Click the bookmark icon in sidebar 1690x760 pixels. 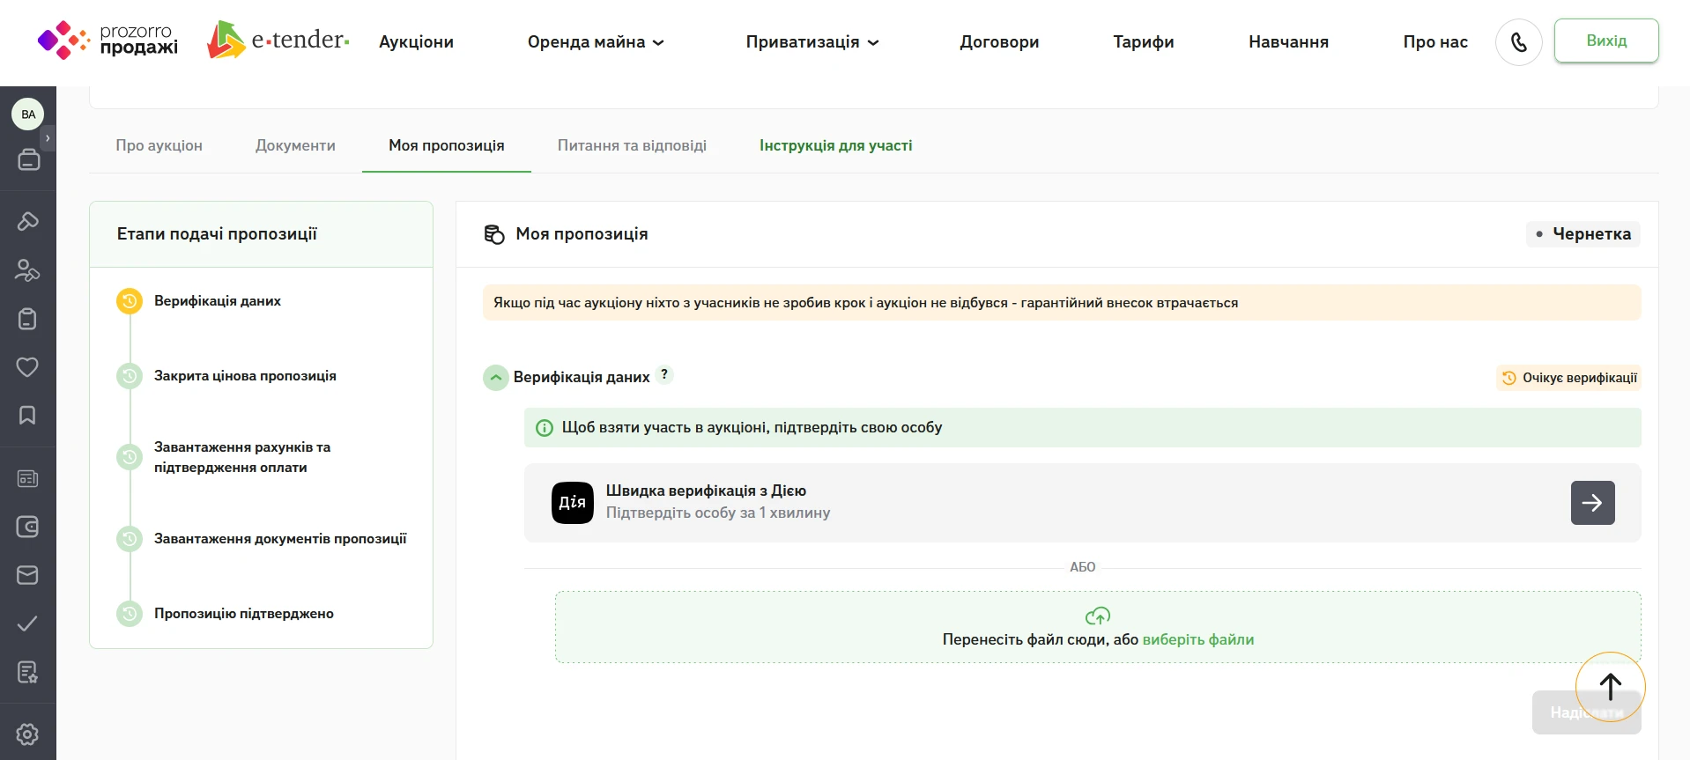[x=27, y=415]
